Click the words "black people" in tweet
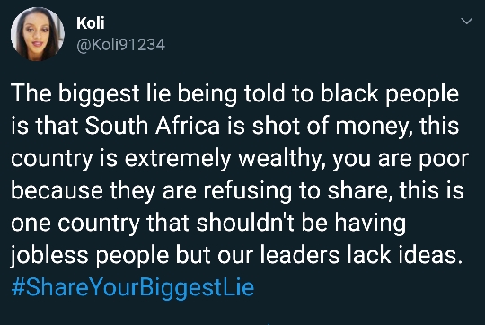This screenshot has width=485, height=325. [x=390, y=94]
